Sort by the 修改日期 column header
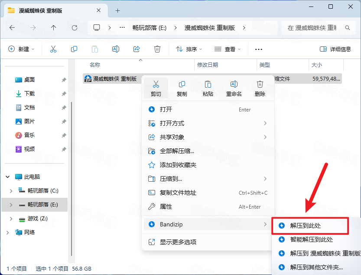 208,65
